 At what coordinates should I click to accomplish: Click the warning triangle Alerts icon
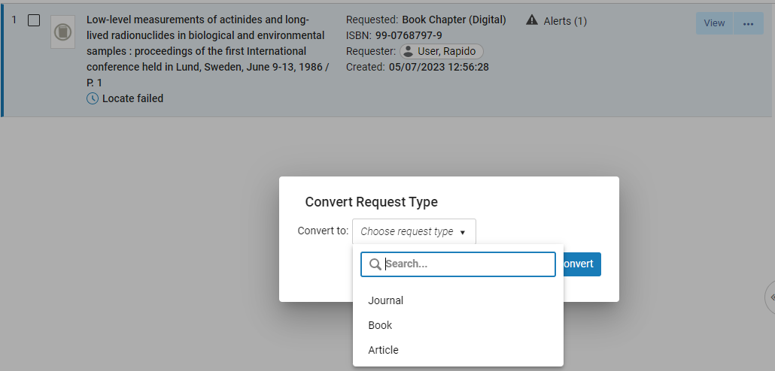point(532,20)
